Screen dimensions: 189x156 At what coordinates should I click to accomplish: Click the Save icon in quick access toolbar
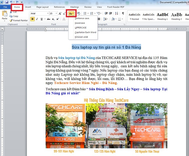(x=7, y=2)
